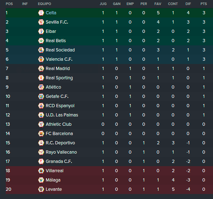Image resolution: width=213 pixels, height=199 pixels.
Task: Sort table by DIF column header
Action: coord(188,4)
